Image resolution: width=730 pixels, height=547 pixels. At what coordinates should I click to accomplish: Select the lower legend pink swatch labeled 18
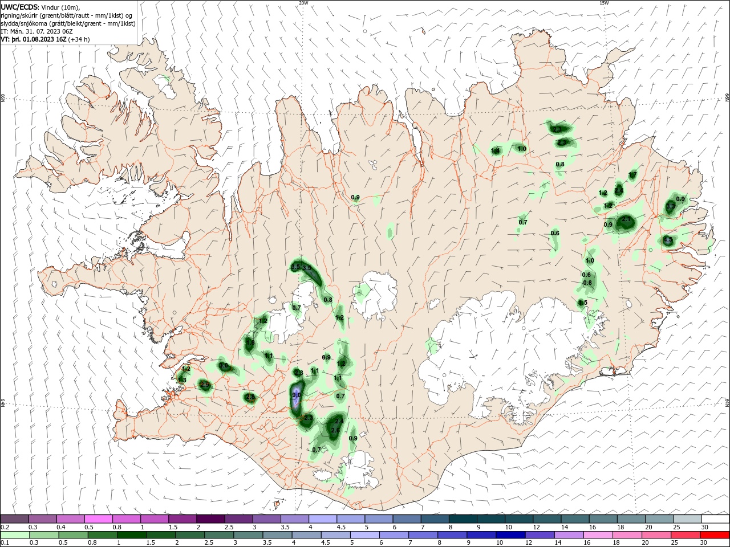[x=628, y=535]
